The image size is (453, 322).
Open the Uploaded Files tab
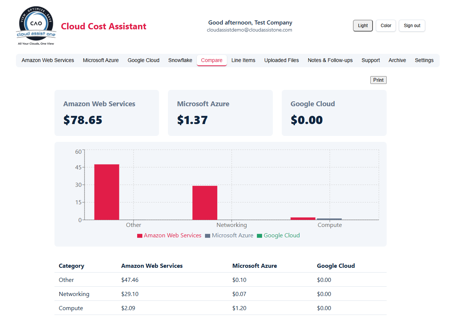(x=281, y=60)
